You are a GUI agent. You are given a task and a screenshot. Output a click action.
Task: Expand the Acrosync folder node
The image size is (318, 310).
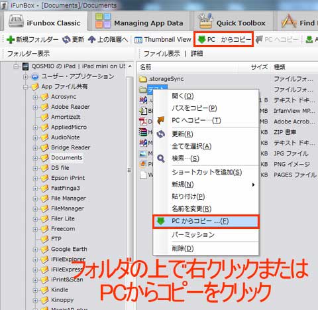(x=35, y=97)
